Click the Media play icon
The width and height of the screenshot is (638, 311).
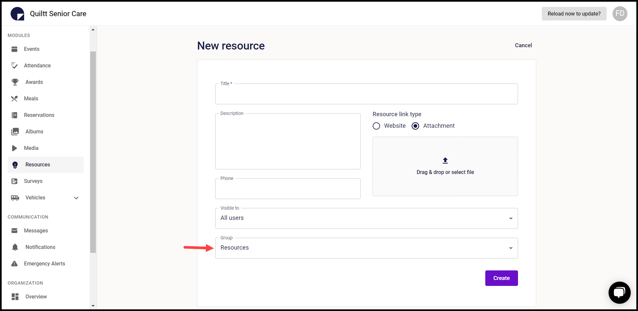[15, 148]
